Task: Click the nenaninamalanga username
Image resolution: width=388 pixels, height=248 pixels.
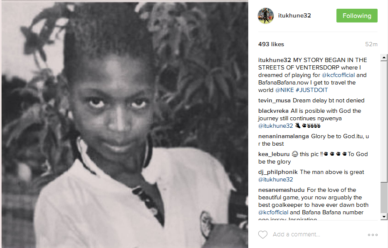Action: 283,136
